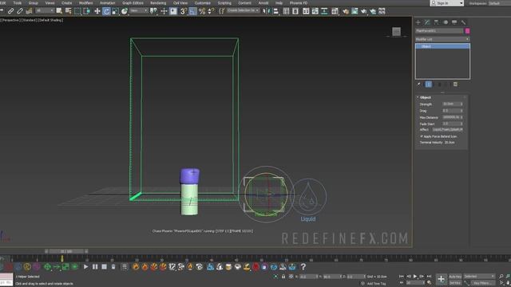Screen dimensions: 511x287
Task: Open the Utilities command panel wrench tab
Action: pos(463,22)
